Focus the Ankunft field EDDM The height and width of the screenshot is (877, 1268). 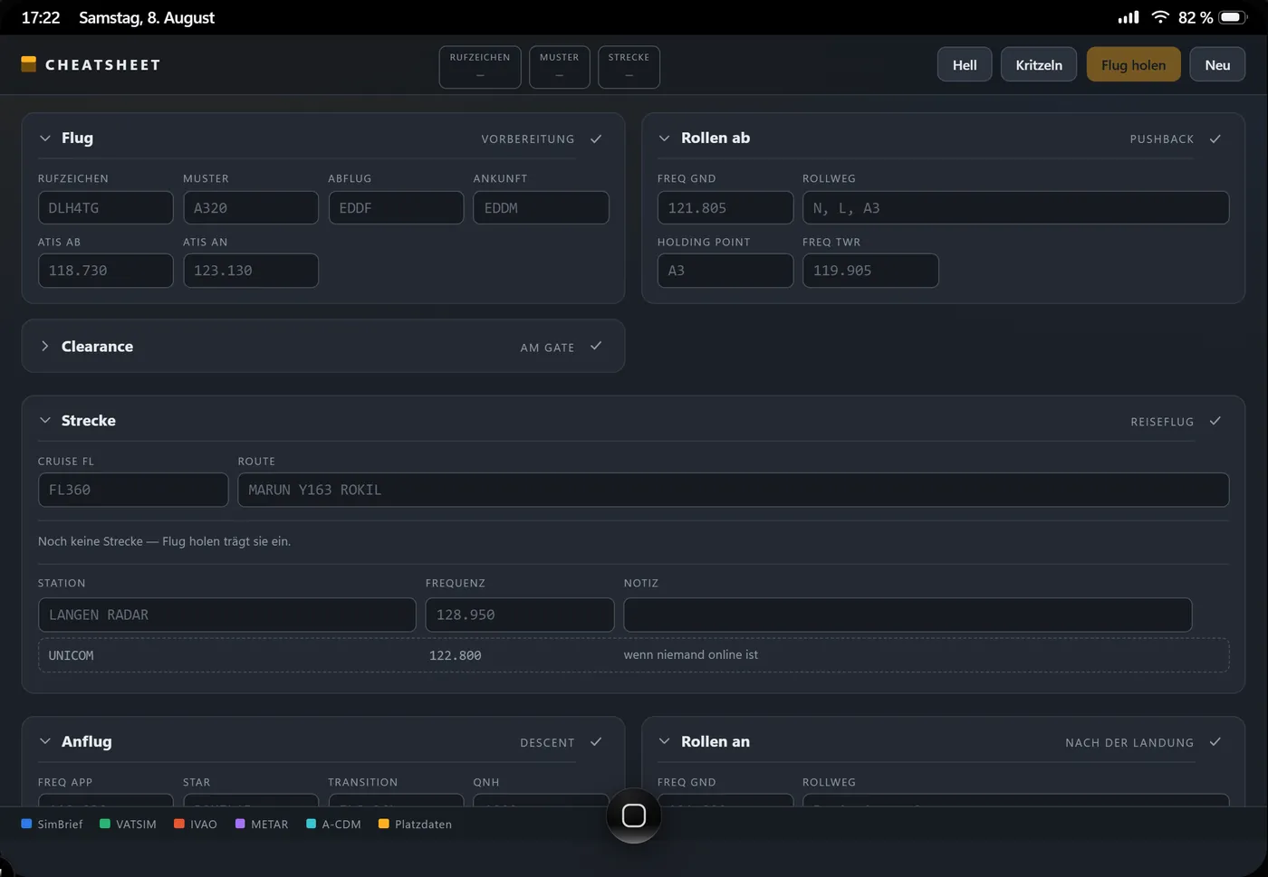click(541, 207)
